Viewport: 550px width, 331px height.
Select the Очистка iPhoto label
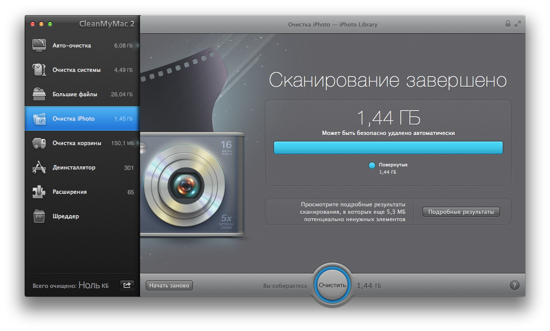click(x=74, y=118)
